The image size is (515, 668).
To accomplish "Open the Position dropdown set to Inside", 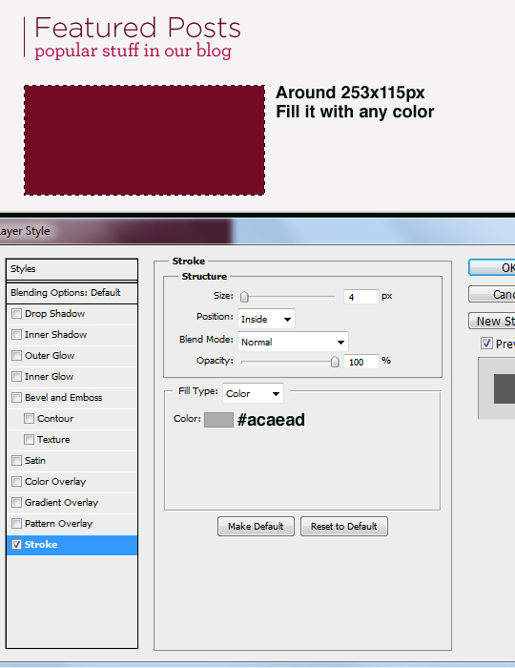I will point(266,319).
